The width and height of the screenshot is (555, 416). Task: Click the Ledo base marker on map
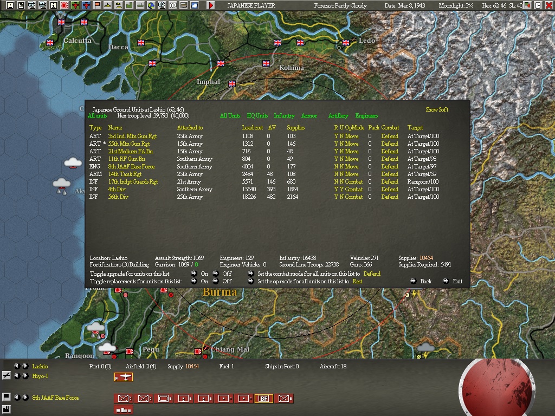click(x=345, y=43)
